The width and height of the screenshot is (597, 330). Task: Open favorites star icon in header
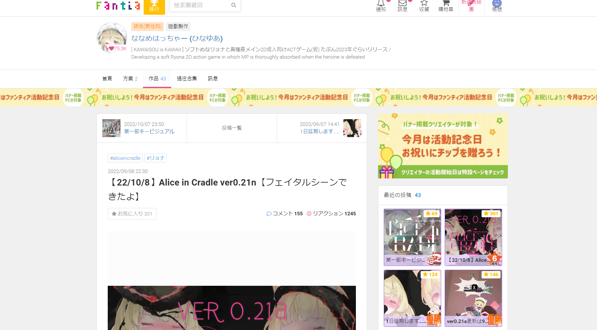(424, 5)
